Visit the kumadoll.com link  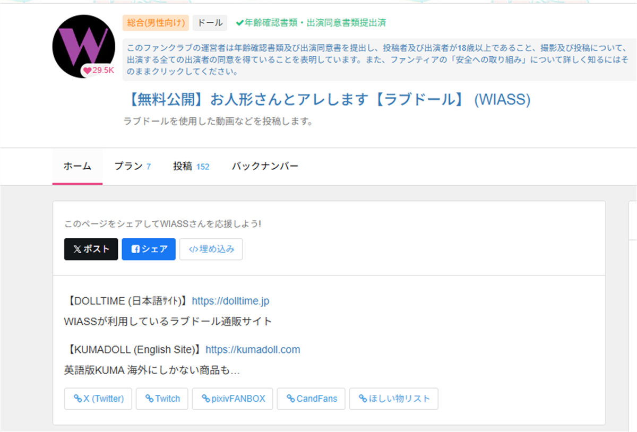click(x=253, y=350)
